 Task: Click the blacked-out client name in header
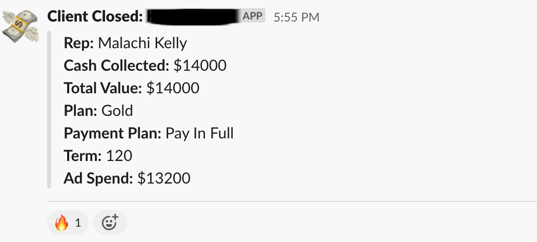[x=193, y=16]
